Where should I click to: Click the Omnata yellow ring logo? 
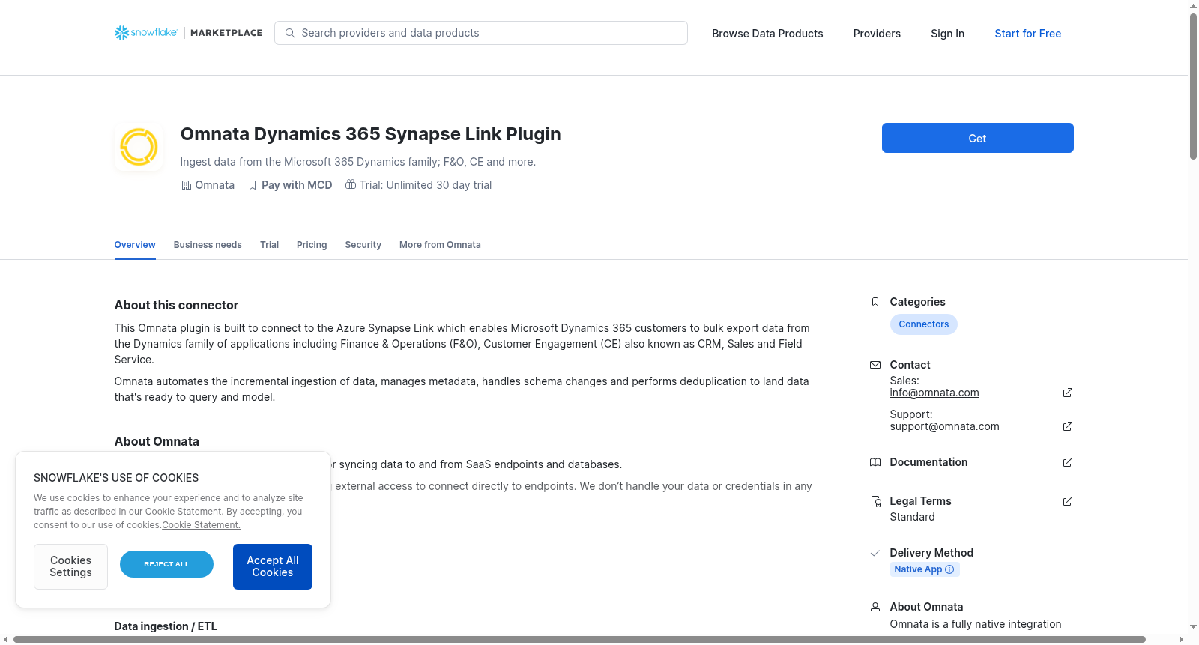tap(139, 147)
